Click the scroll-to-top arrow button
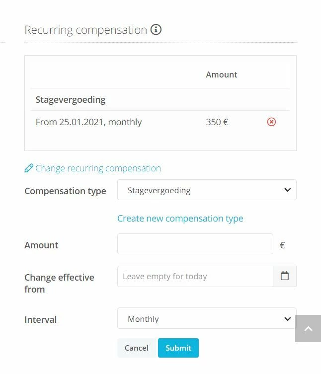This screenshot has height=374, width=321. [x=308, y=328]
